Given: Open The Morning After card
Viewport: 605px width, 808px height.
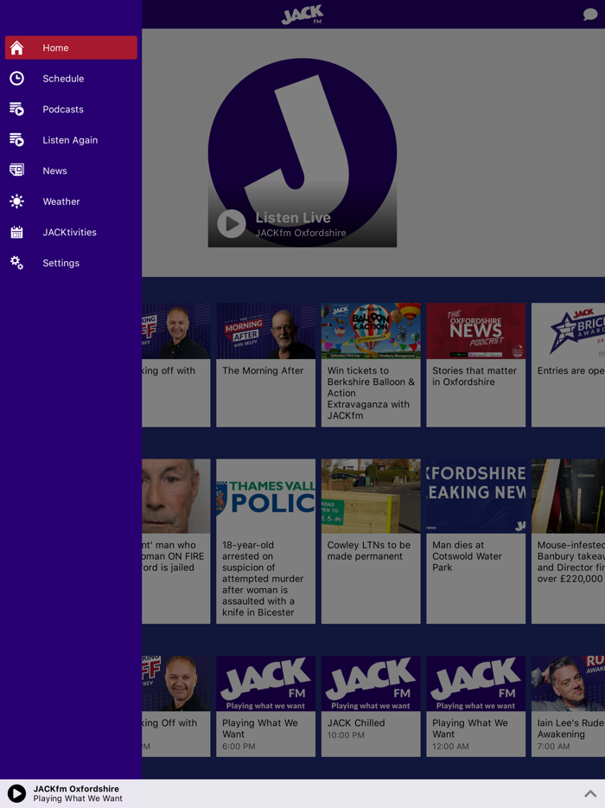Looking at the screenshot, I should click(x=265, y=365).
